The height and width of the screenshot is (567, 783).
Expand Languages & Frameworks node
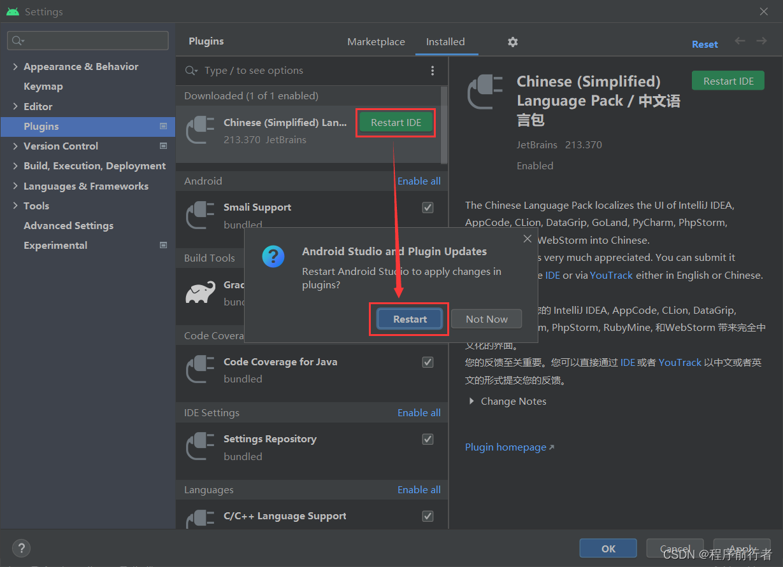click(15, 186)
